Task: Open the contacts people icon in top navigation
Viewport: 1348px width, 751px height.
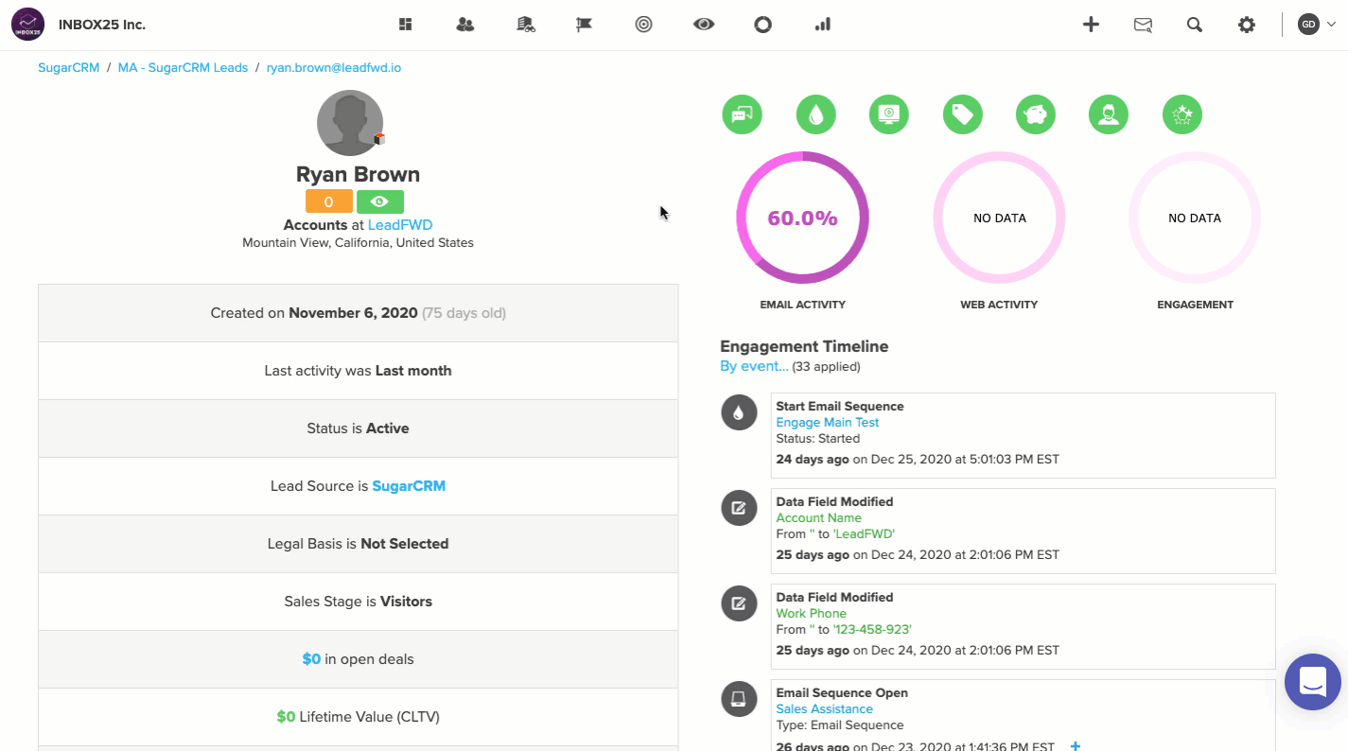Action: [464, 25]
